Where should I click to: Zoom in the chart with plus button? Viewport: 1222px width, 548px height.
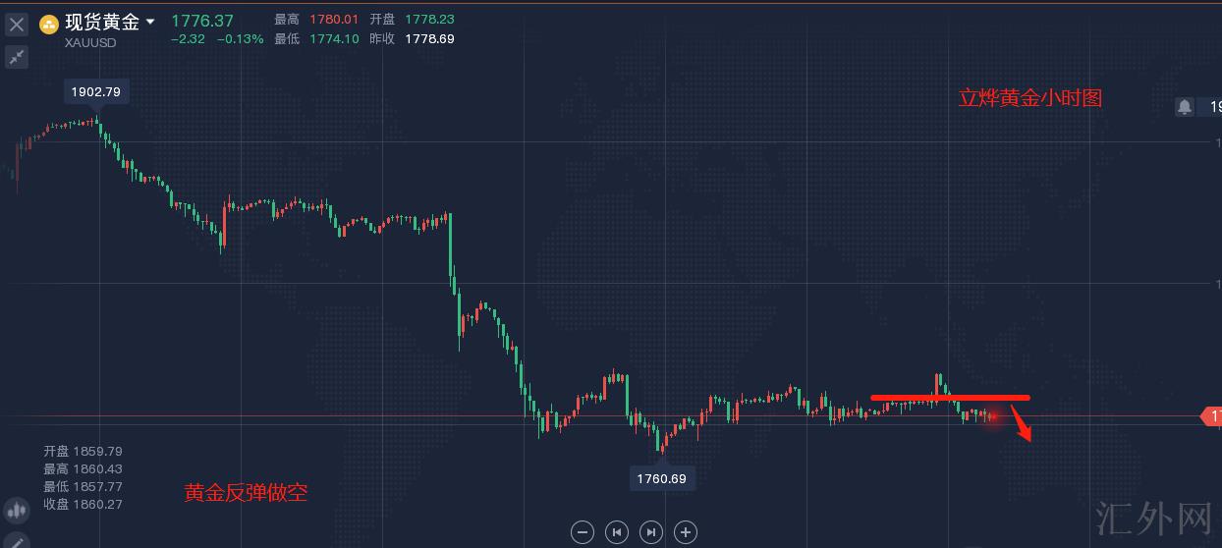tap(686, 532)
